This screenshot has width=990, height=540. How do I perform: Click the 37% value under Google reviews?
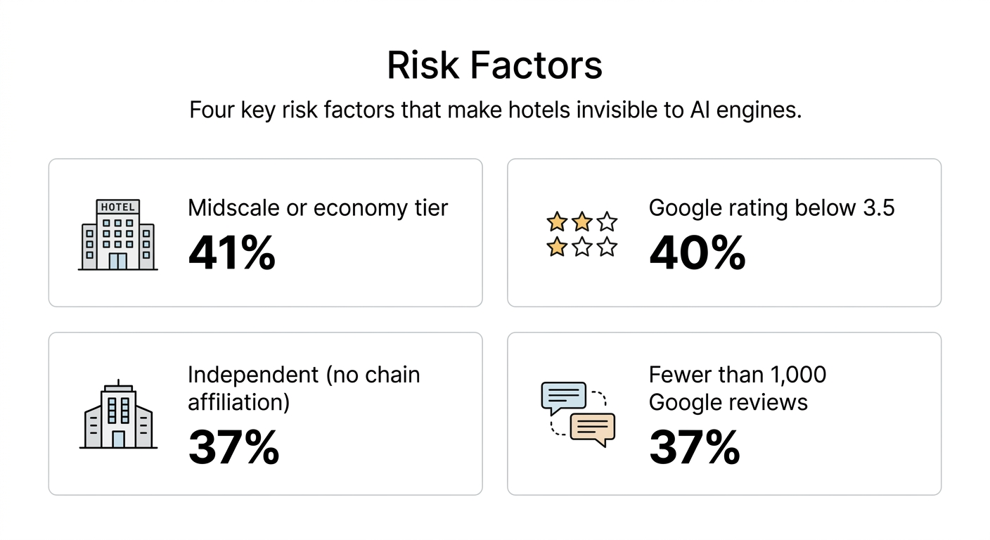(694, 448)
